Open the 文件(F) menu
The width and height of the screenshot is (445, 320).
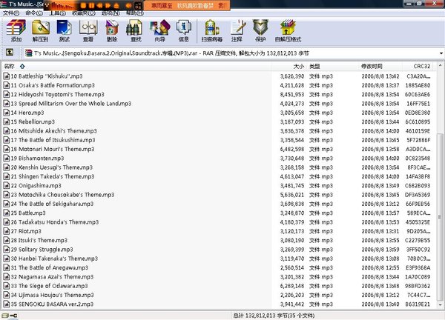coord(11,13)
